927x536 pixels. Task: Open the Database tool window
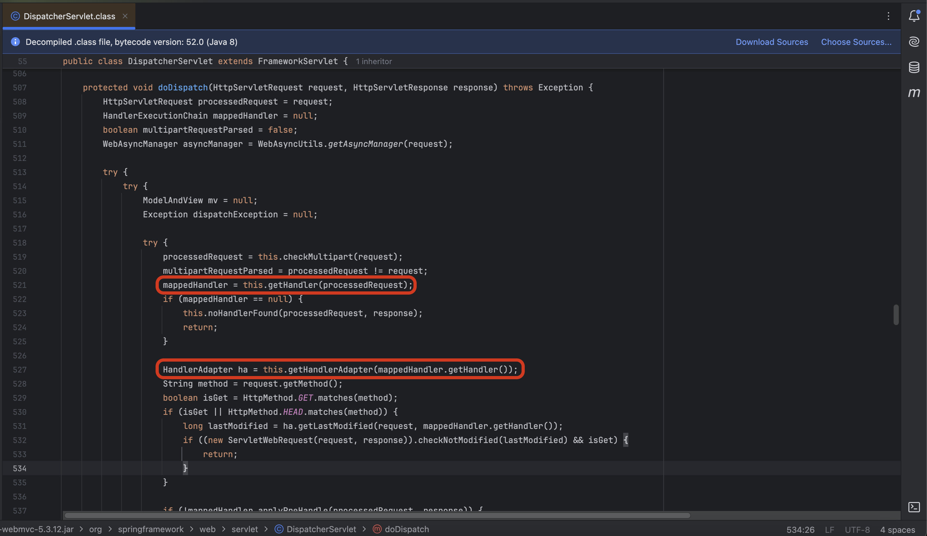(914, 67)
